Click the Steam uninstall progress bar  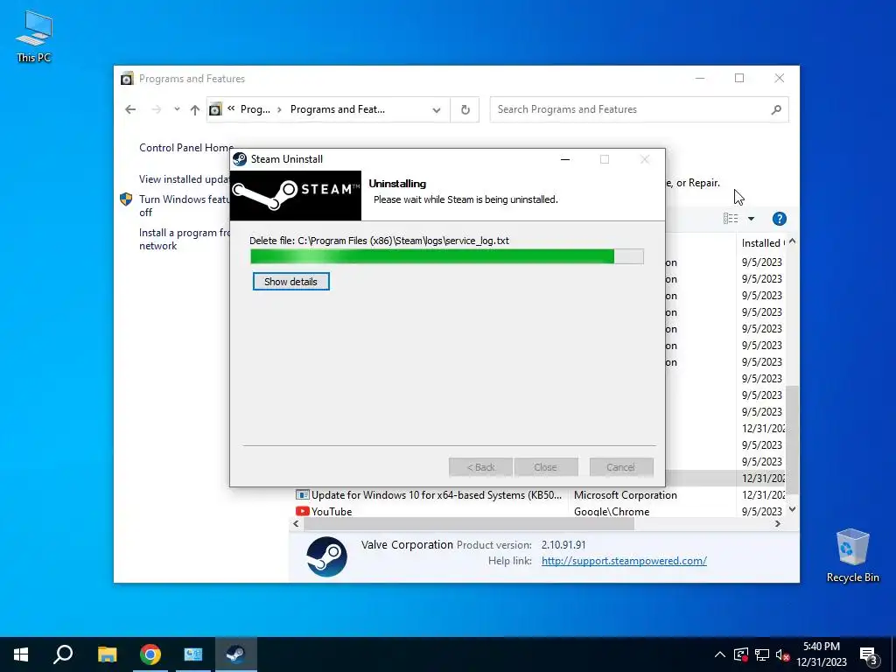447,256
